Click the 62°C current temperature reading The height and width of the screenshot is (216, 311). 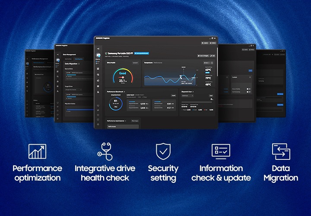[x=208, y=70]
